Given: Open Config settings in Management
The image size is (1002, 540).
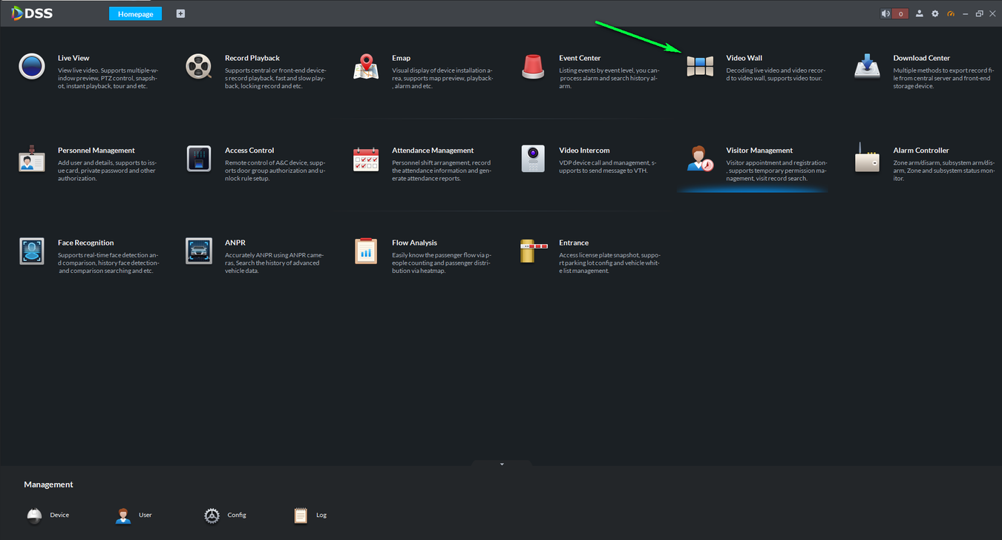Looking at the screenshot, I should [x=226, y=515].
